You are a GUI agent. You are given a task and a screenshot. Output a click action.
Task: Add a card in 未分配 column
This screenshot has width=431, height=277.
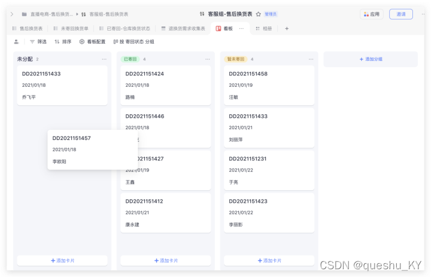coord(62,260)
